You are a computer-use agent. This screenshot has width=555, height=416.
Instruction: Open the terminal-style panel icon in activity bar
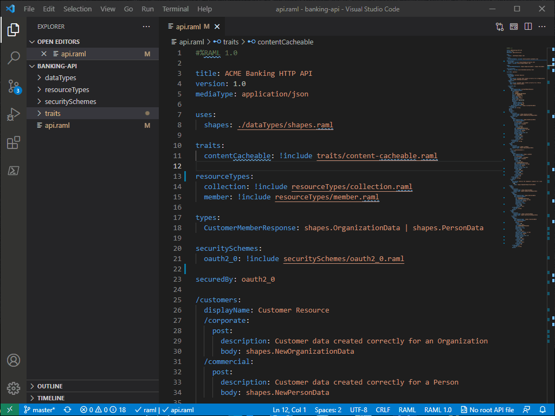(x=13, y=171)
